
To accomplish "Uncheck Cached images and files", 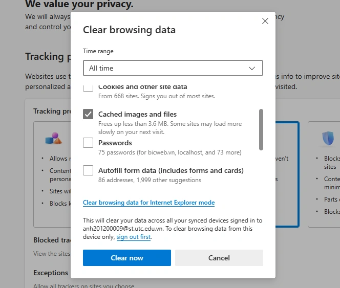I will [88, 114].
